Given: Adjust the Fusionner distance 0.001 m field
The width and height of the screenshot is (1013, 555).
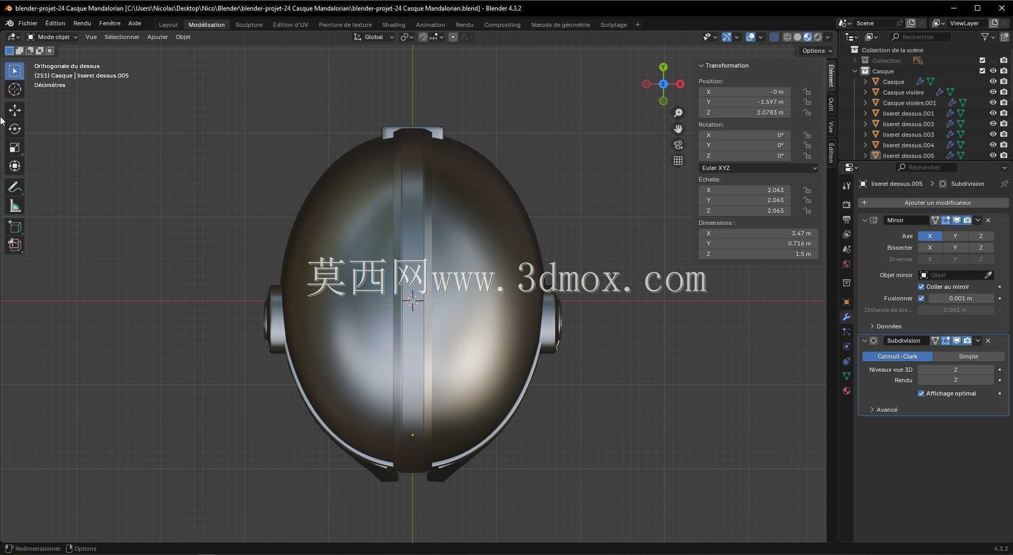Looking at the screenshot, I should tap(961, 298).
